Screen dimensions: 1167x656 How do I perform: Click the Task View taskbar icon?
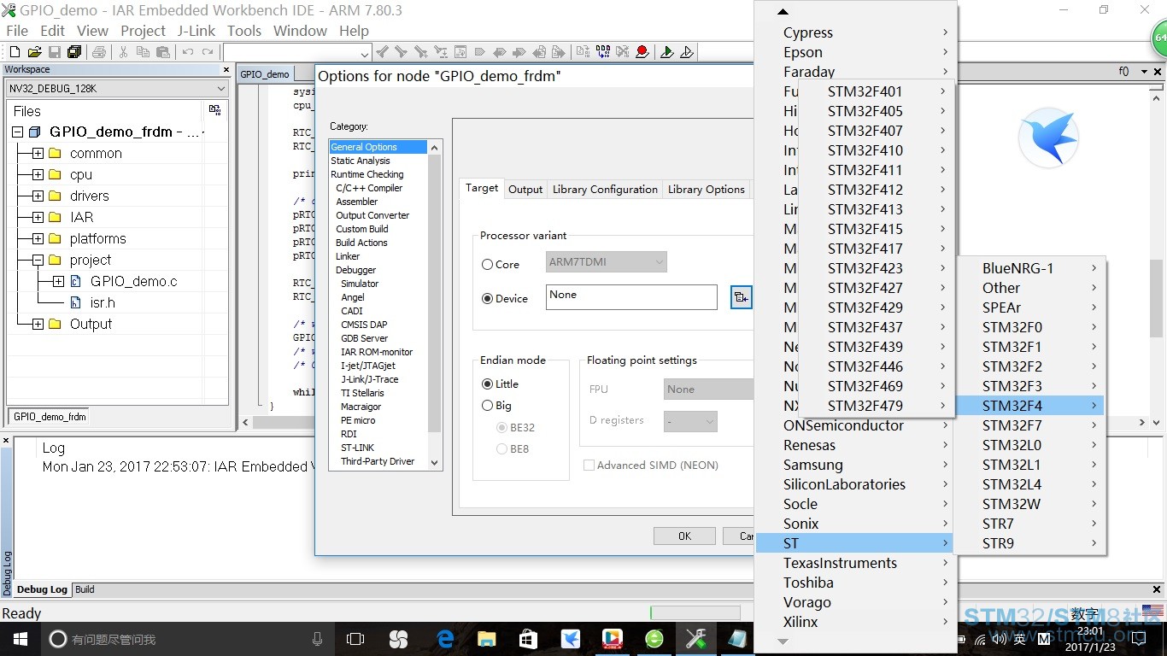355,638
